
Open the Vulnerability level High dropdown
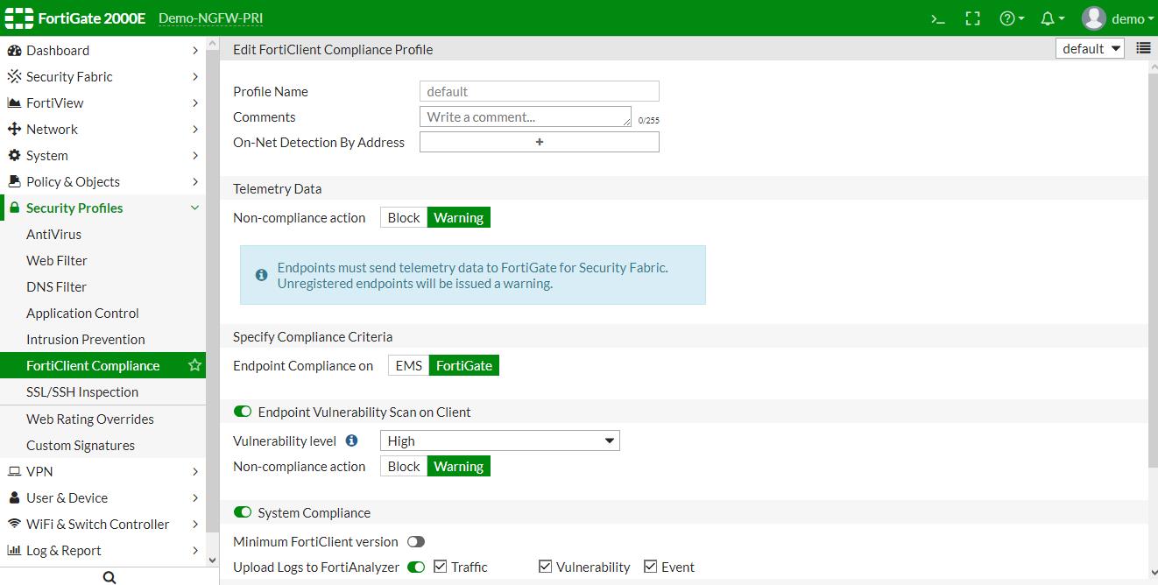[x=500, y=441]
